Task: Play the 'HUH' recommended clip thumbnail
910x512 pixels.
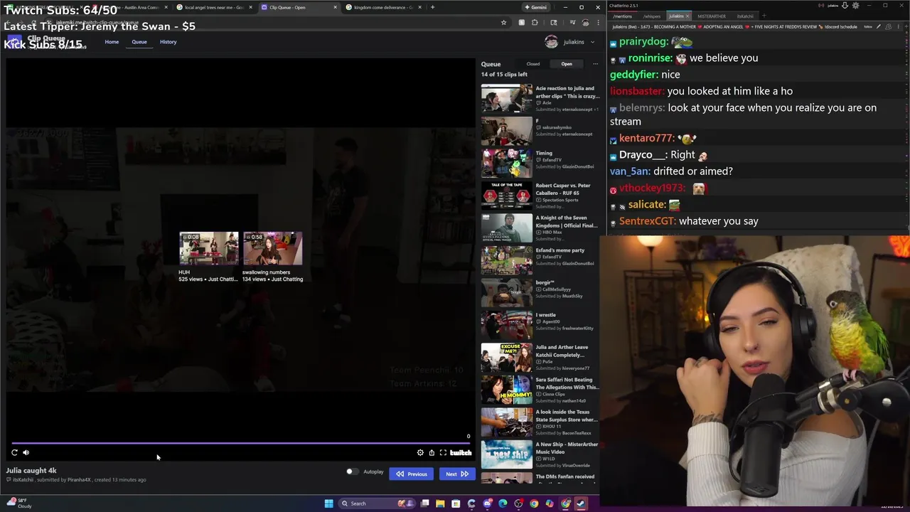Action: point(209,247)
